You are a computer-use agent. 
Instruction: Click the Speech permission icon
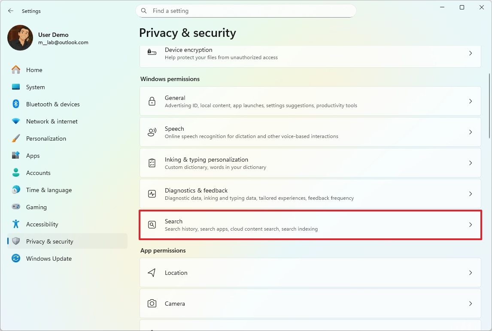point(152,132)
